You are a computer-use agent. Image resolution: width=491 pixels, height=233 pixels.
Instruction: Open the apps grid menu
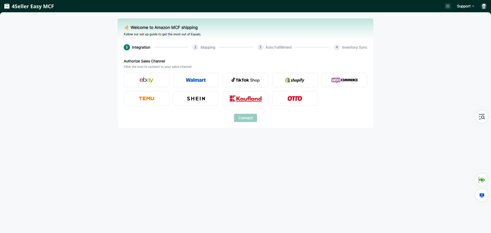coord(448,6)
